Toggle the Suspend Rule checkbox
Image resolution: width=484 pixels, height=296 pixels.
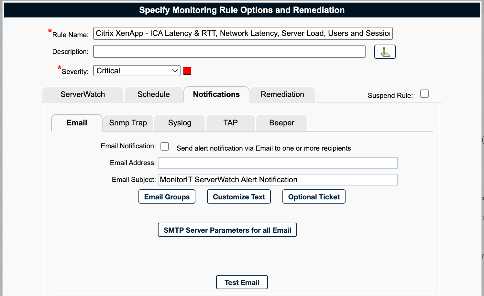424,94
